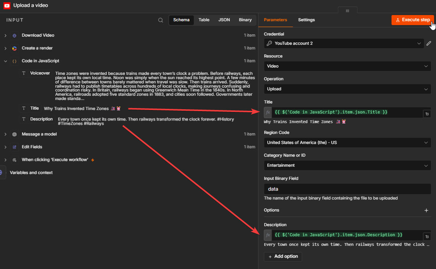Viewport: 436px width, 269px height.
Task: Select the Voiceover field label
Action: click(40, 73)
